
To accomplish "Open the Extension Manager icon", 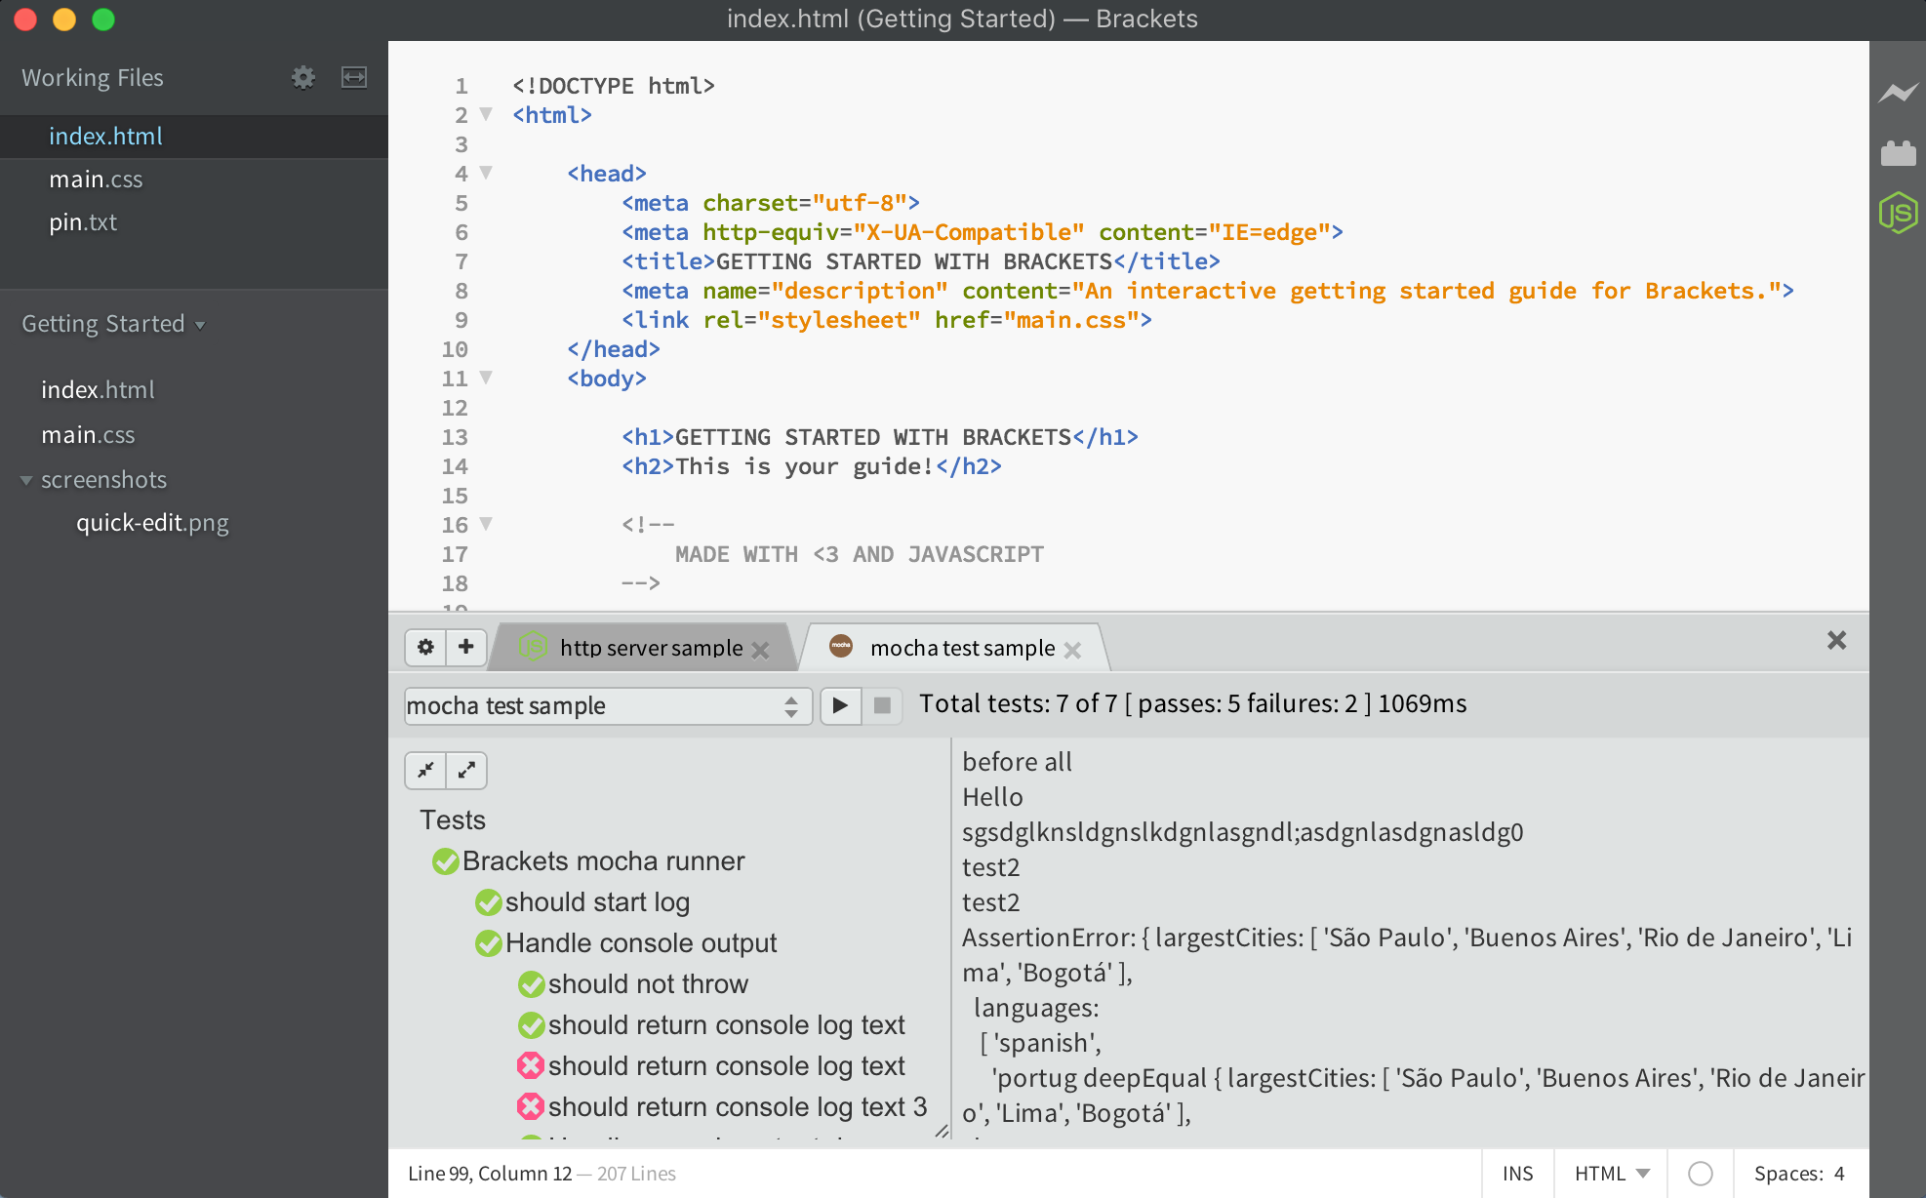I will point(1898,153).
